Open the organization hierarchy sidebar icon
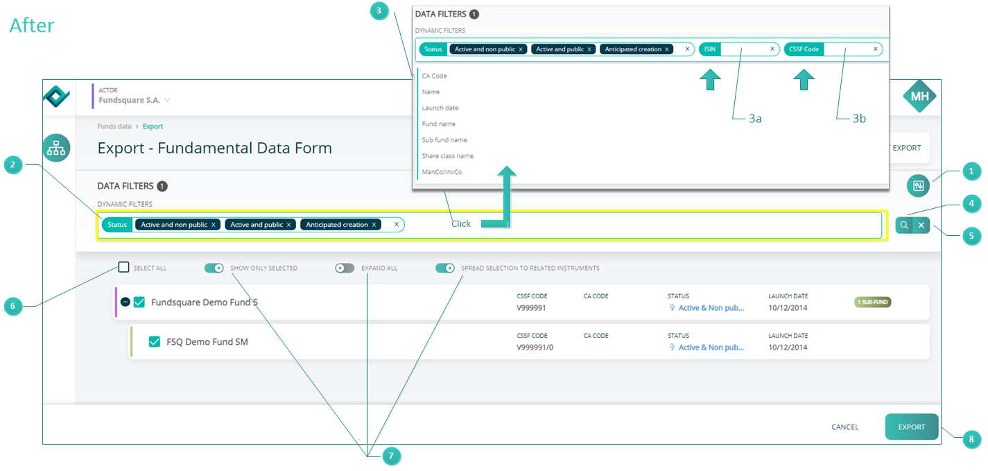 (56, 148)
